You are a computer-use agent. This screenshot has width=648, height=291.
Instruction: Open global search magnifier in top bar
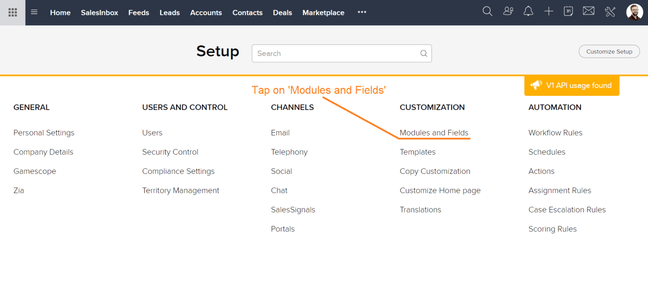pos(488,11)
